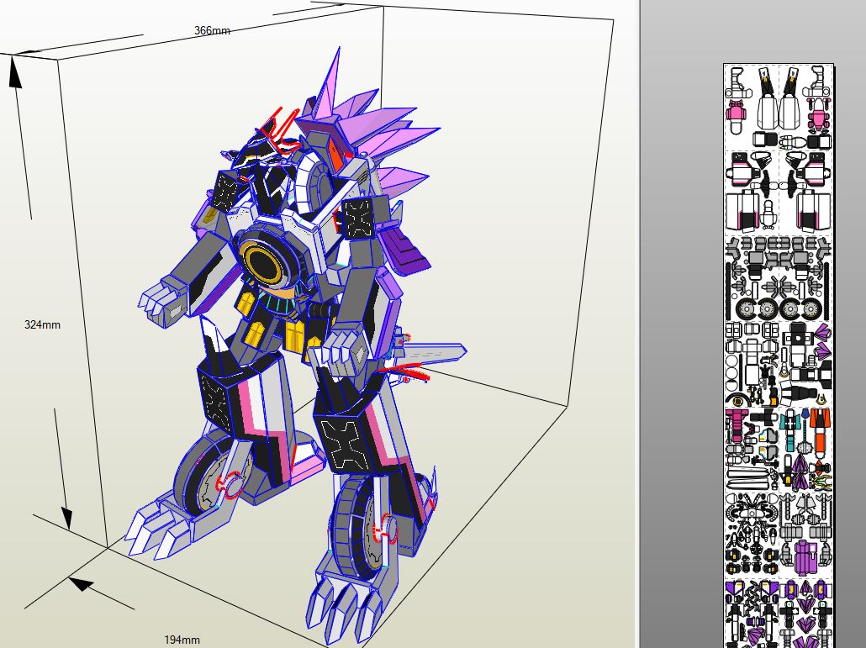This screenshot has width=866, height=648.
Task: Select the gold ring emblem on the robot's chest
Action: tap(263, 262)
